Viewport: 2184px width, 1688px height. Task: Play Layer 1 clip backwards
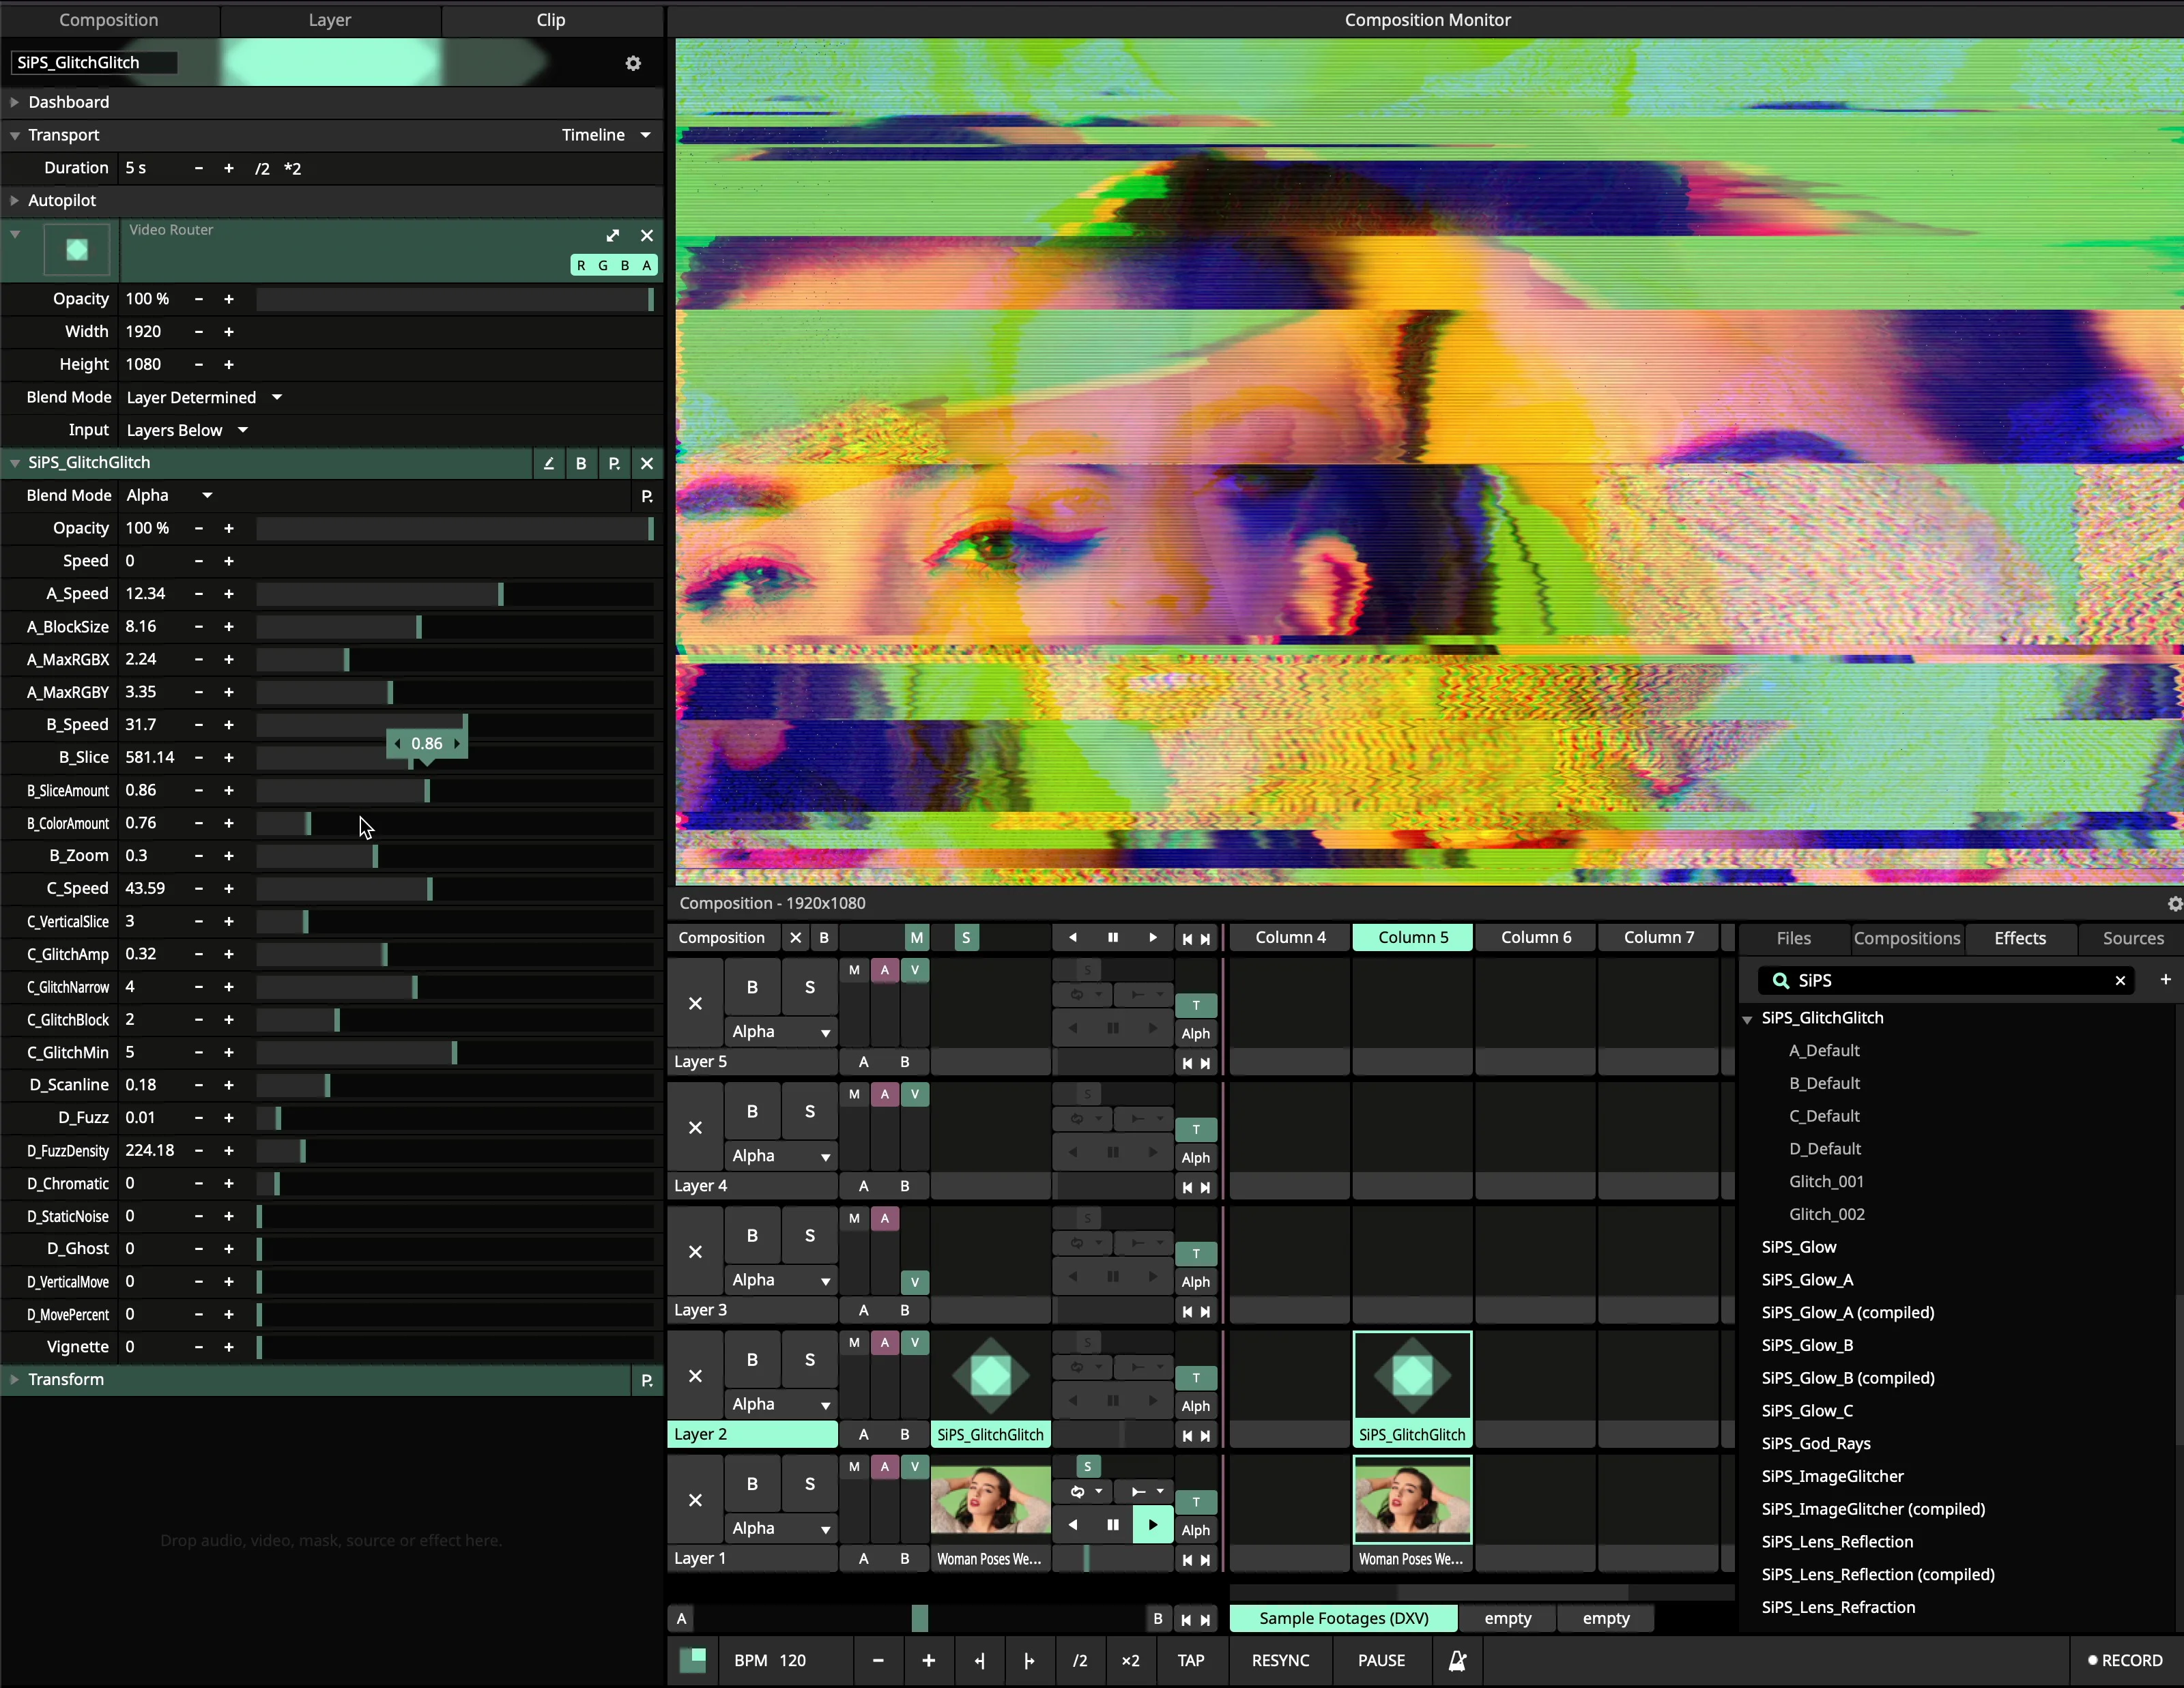(1073, 1525)
